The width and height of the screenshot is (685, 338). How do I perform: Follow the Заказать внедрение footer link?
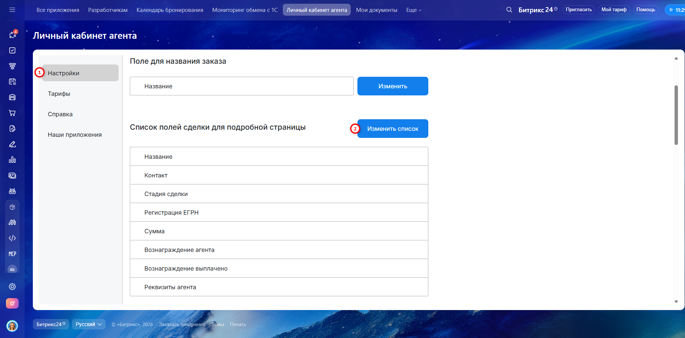182,324
